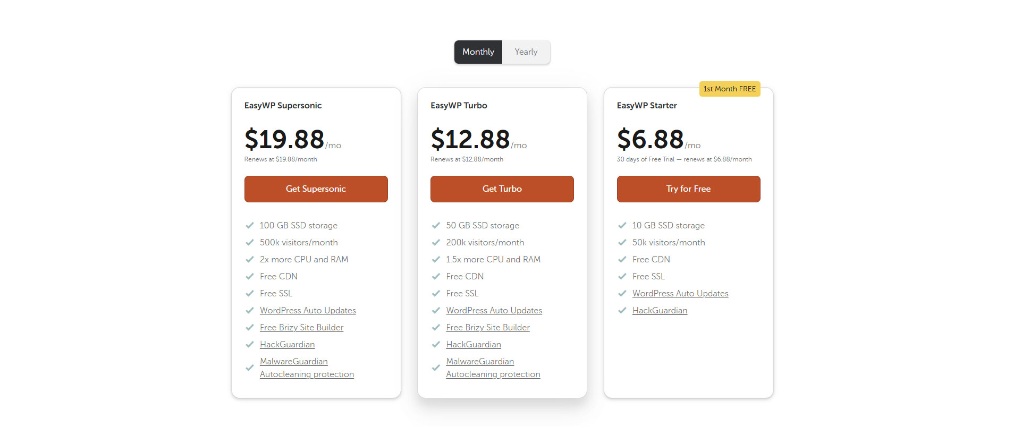Open MalwareGuardian Autocleaning protection link in Supersonic

tap(307, 368)
